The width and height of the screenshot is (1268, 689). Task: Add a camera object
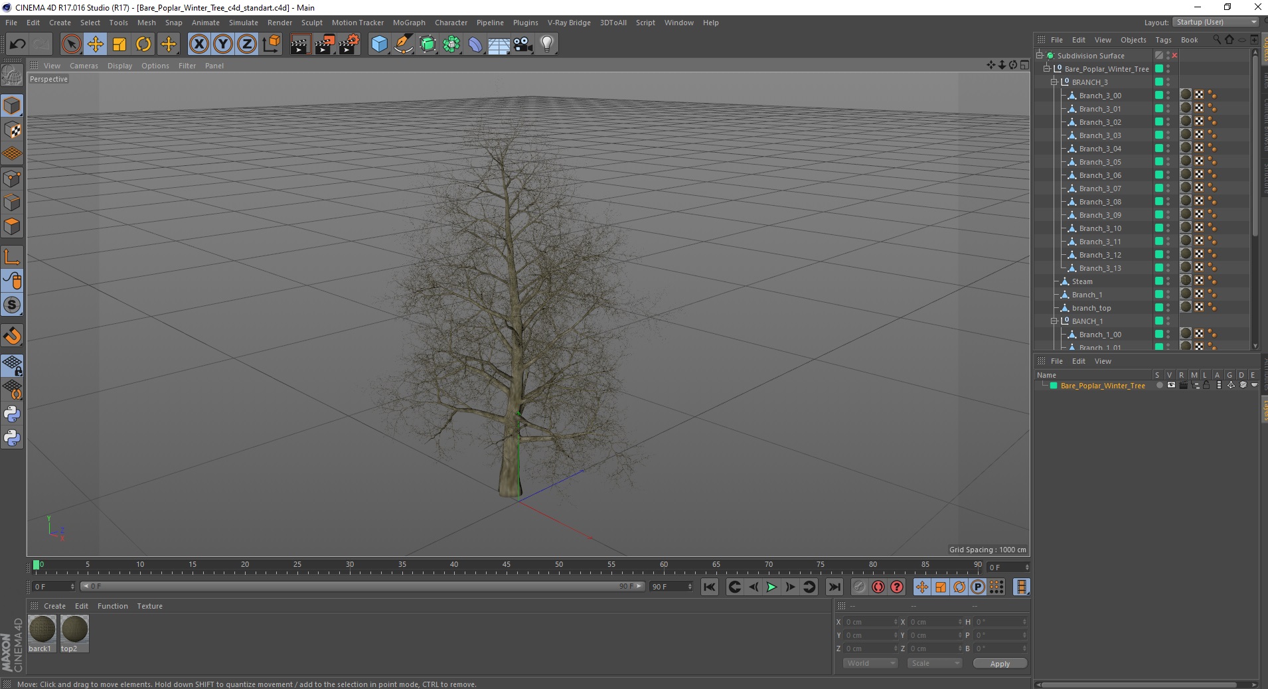pyautogui.click(x=523, y=44)
